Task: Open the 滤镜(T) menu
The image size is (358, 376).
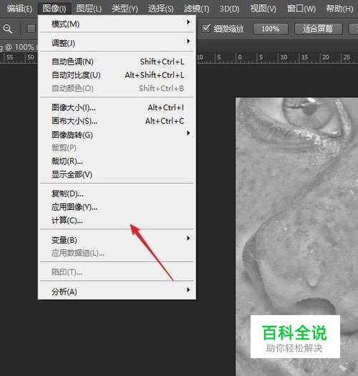Action: [197, 9]
